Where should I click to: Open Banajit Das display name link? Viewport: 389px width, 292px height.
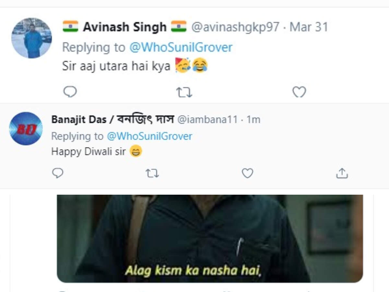(x=112, y=119)
